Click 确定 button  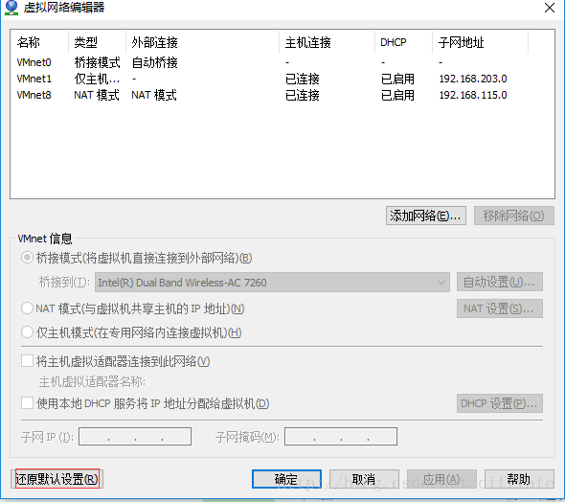tap(286, 479)
